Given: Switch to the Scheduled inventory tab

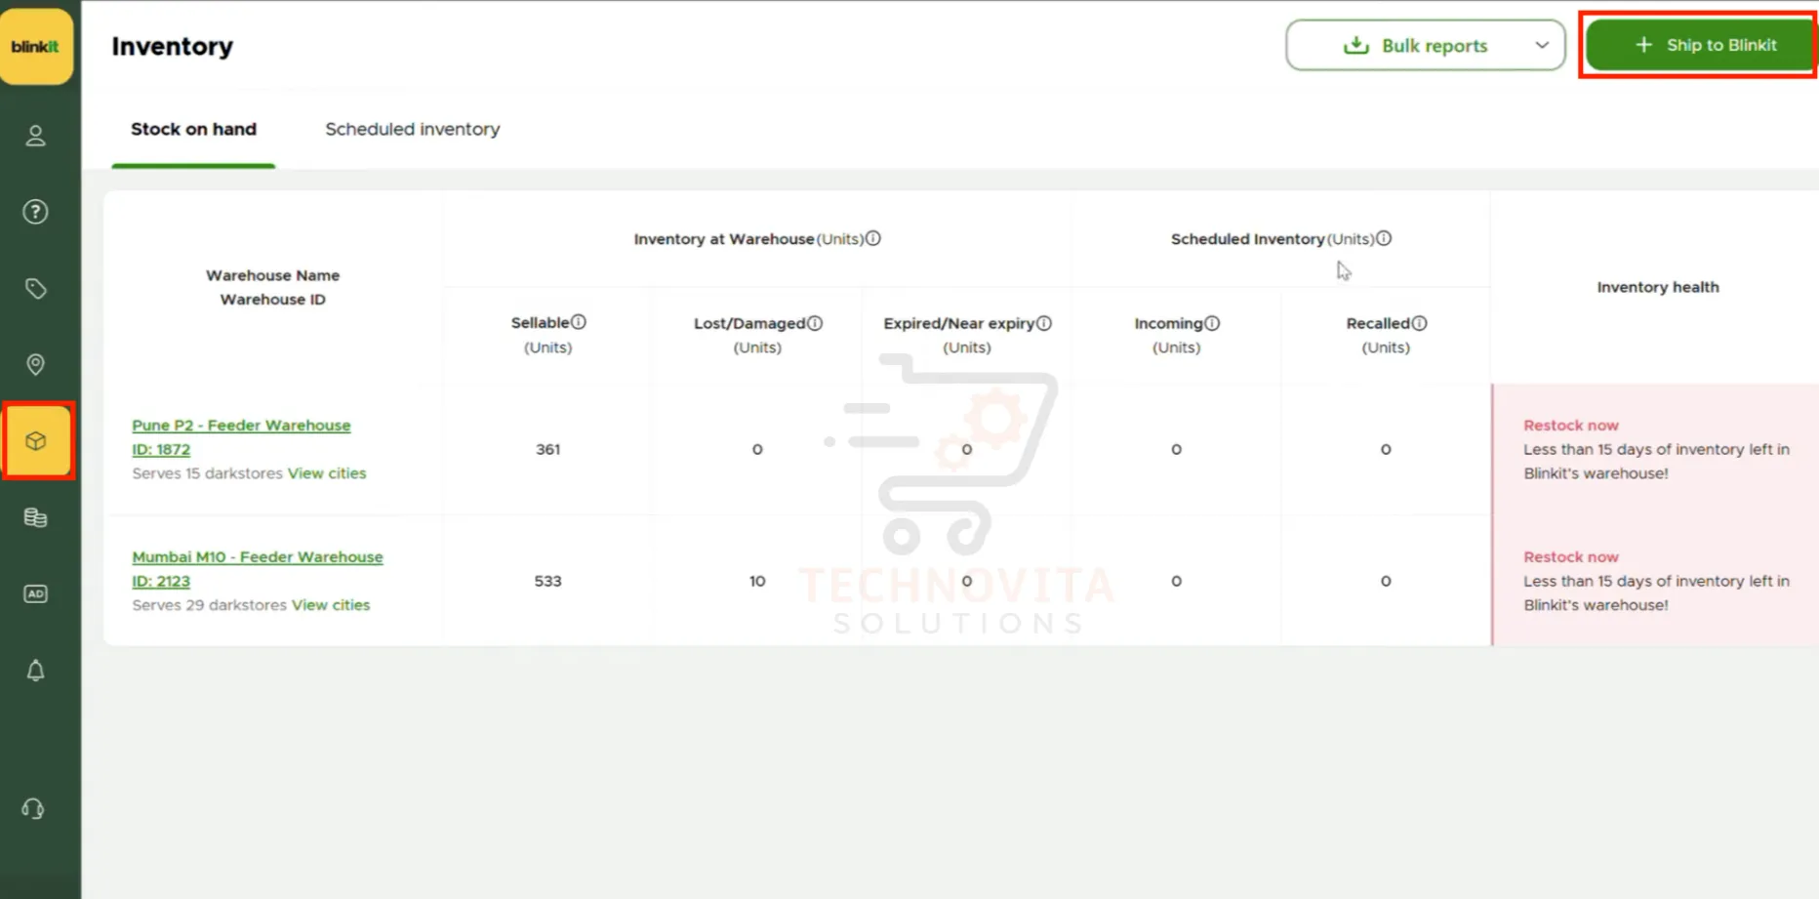Looking at the screenshot, I should tap(412, 129).
